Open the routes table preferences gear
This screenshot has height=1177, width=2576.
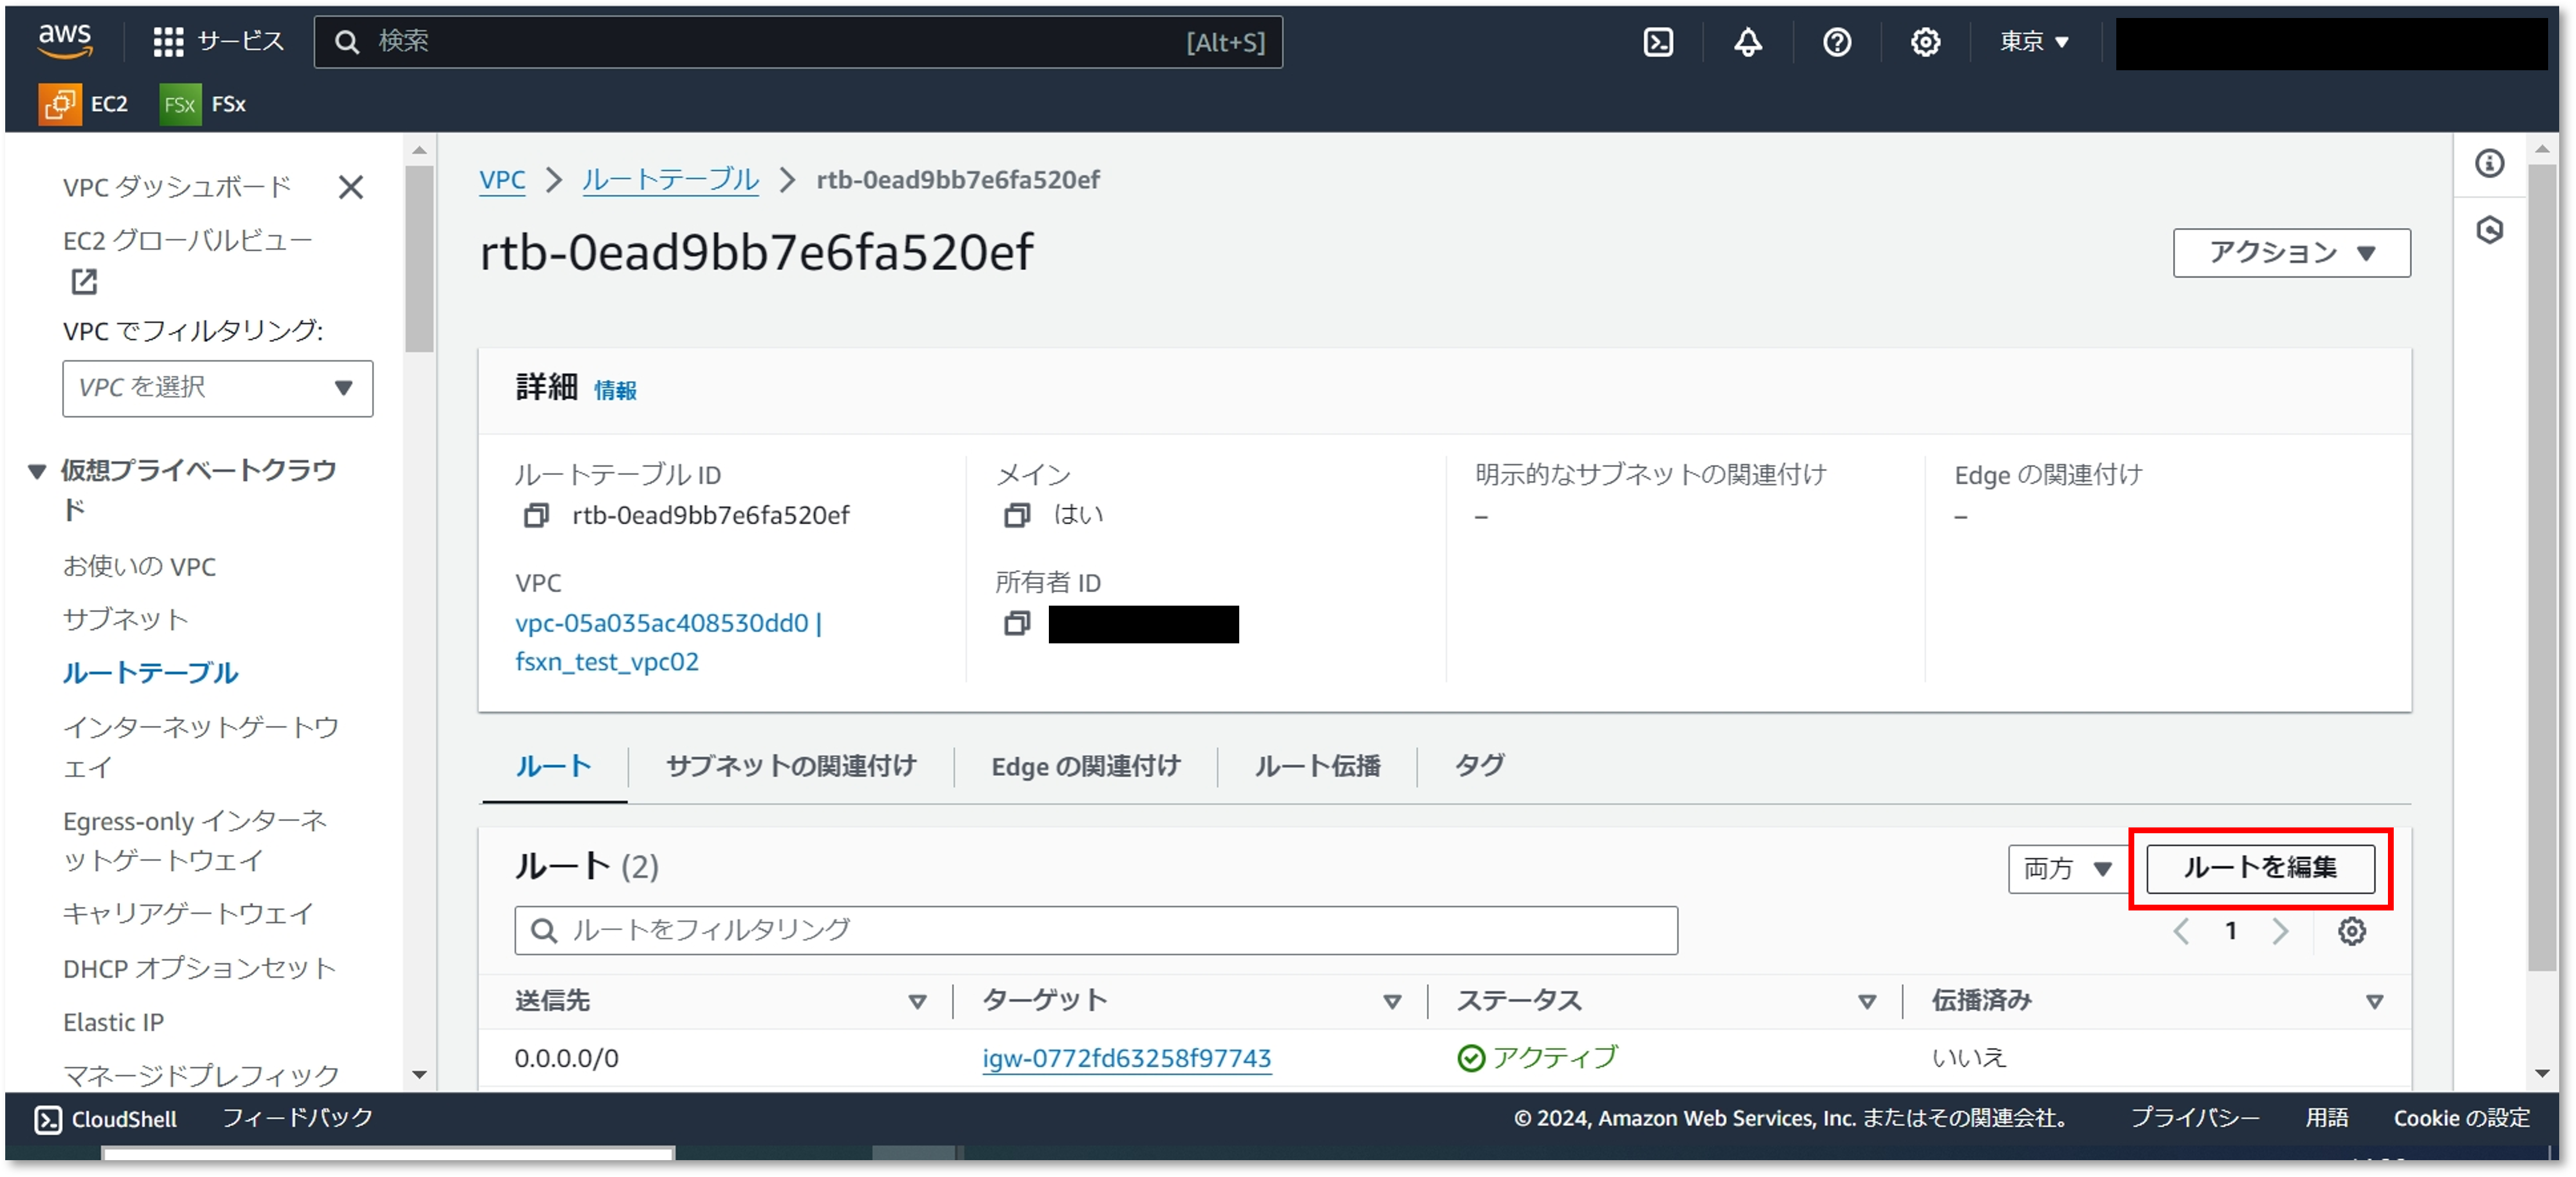point(2351,931)
